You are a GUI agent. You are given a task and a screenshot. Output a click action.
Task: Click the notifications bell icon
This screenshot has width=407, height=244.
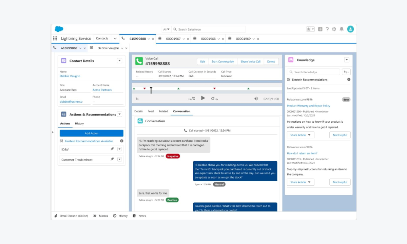(x=341, y=29)
